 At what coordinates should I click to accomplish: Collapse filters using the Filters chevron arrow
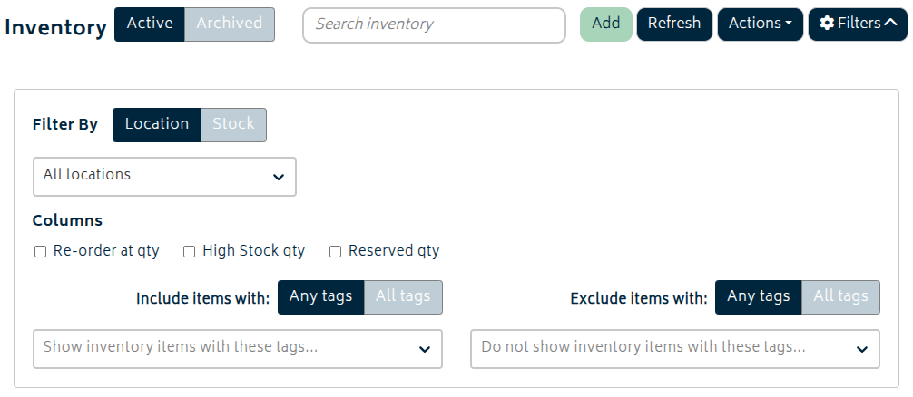point(891,24)
